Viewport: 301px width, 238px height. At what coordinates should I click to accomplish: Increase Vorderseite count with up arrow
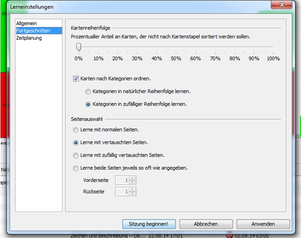132,178
